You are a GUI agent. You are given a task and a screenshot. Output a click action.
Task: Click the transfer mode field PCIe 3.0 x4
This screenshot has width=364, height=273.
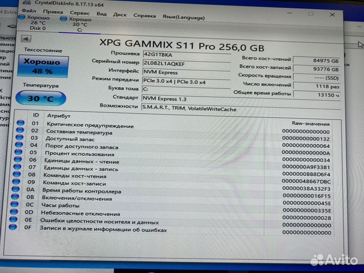tap(186, 81)
